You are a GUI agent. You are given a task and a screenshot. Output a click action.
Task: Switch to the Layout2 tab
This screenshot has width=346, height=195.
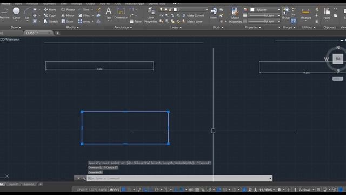pos(29,184)
